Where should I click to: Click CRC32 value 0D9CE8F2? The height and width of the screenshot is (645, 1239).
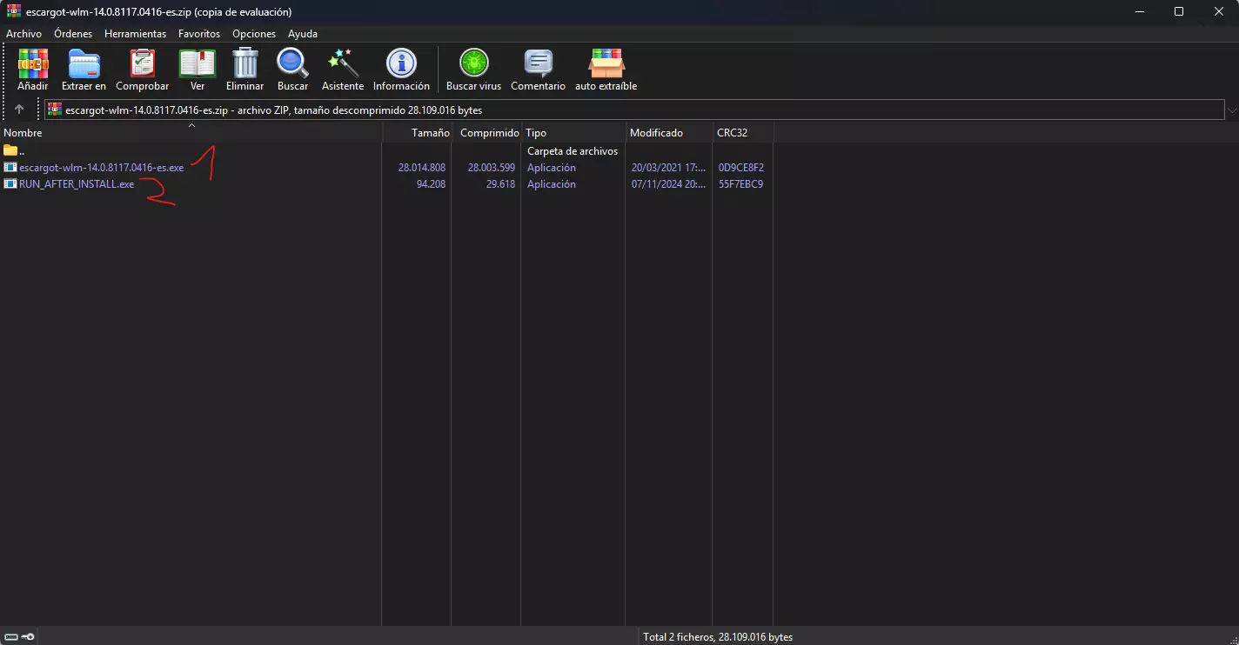point(741,168)
